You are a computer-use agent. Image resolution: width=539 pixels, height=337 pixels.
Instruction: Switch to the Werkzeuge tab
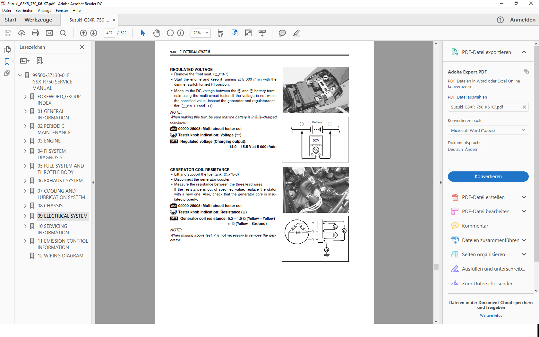38,20
